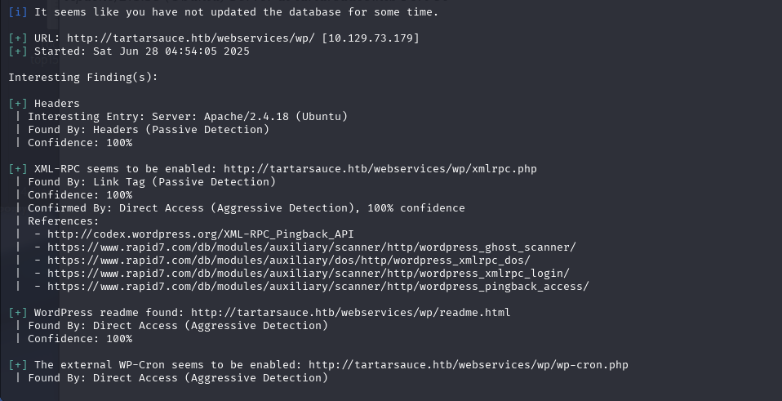Viewport: 782px width, 401px height.
Task: Click the [+] marker beside Headers
Action: tap(18, 103)
